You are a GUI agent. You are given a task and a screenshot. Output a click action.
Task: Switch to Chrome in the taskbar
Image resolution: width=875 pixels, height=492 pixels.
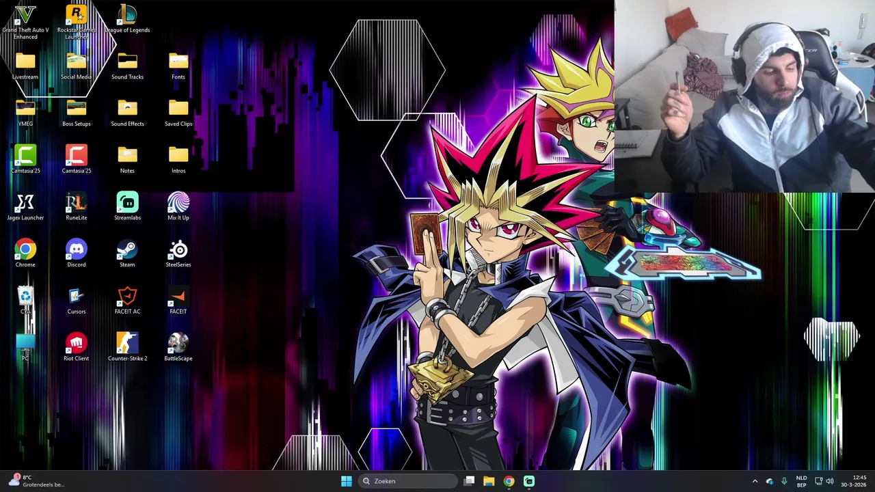coord(509,481)
